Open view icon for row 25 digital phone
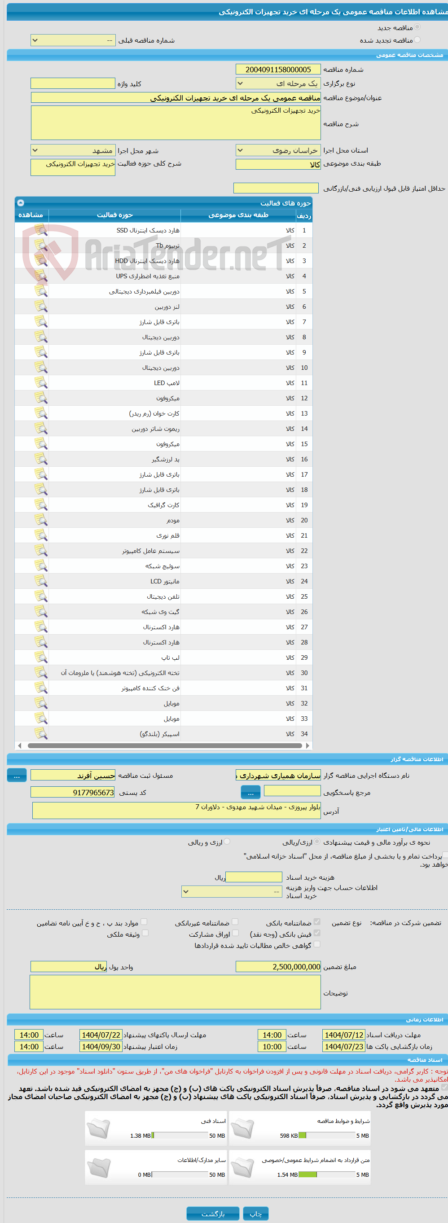Viewport: 448px width, 1223px height. [41, 596]
